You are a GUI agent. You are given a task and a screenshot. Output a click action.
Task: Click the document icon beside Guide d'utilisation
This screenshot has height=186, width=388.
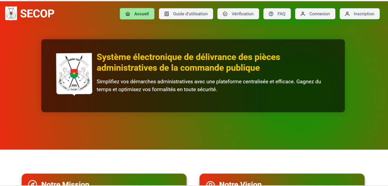click(x=167, y=14)
